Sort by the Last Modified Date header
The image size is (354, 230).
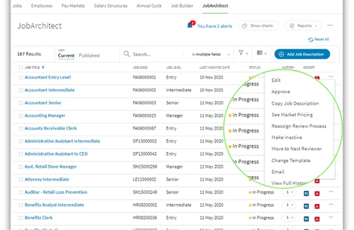tap(215, 67)
